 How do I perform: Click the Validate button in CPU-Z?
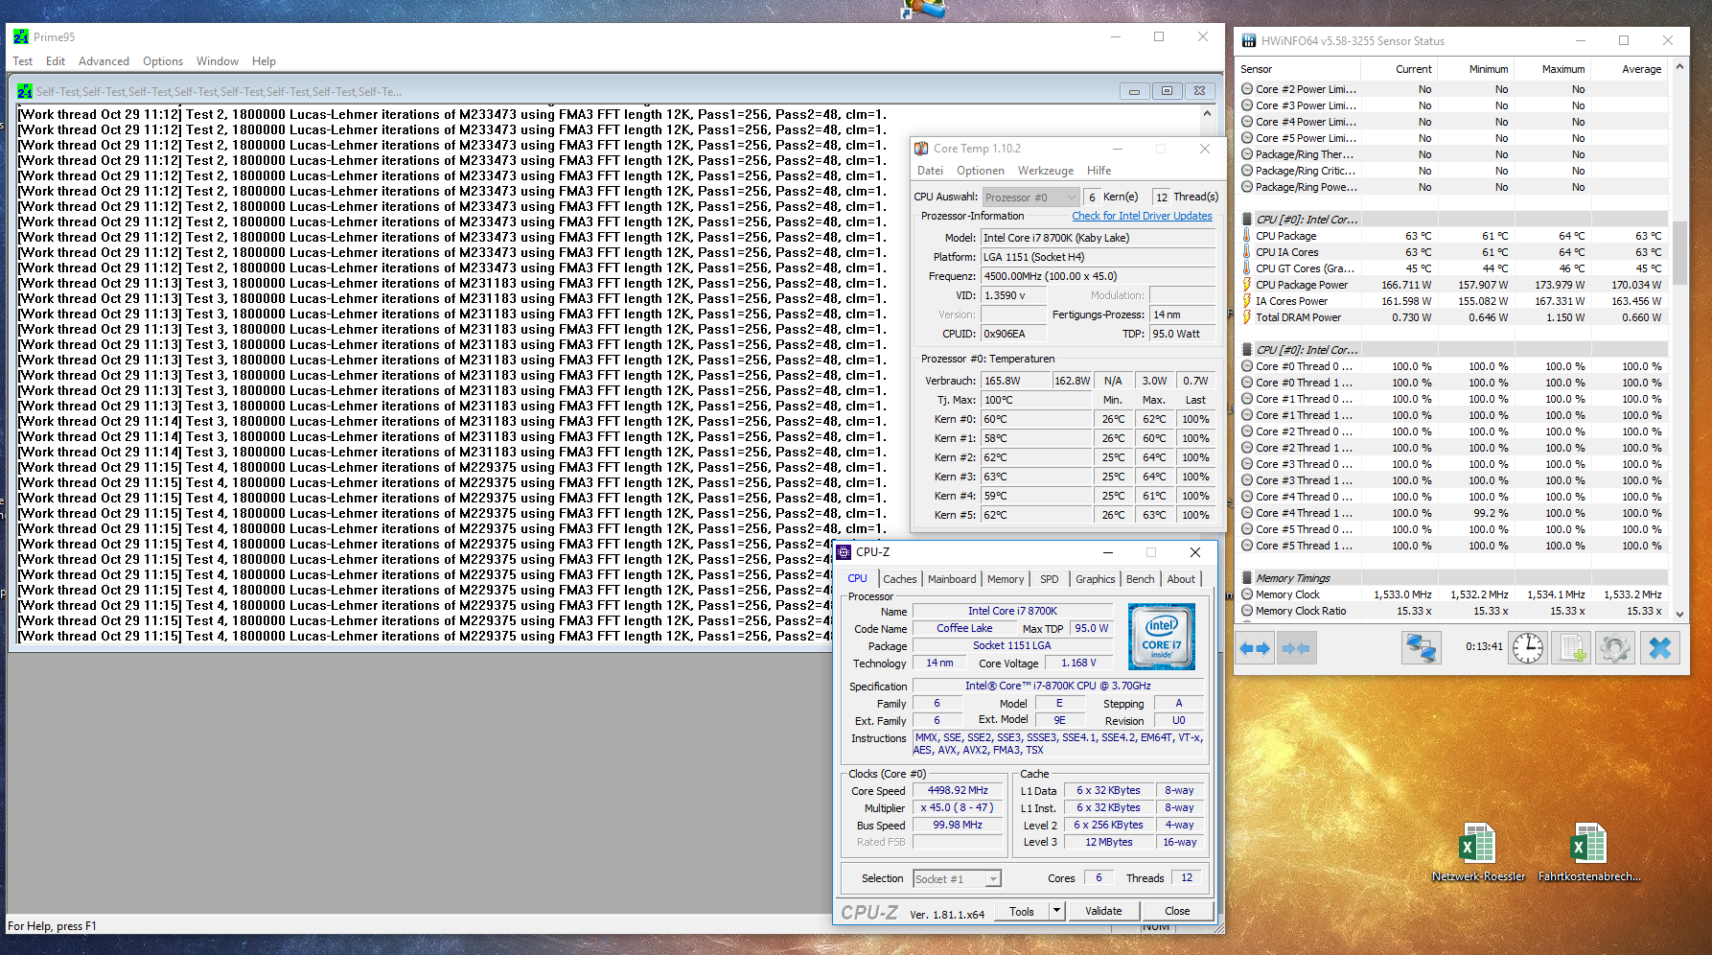(x=1103, y=911)
